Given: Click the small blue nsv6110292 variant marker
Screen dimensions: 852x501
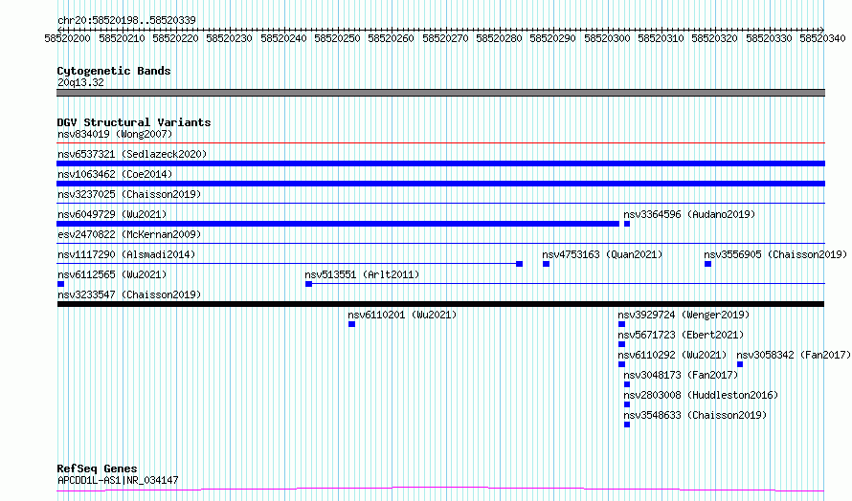Looking at the screenshot, I should (x=621, y=364).
